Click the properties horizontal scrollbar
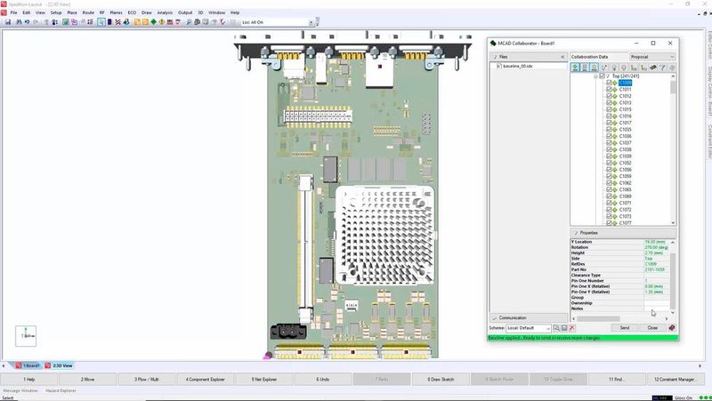Image resolution: width=712 pixels, height=401 pixels. [605, 318]
